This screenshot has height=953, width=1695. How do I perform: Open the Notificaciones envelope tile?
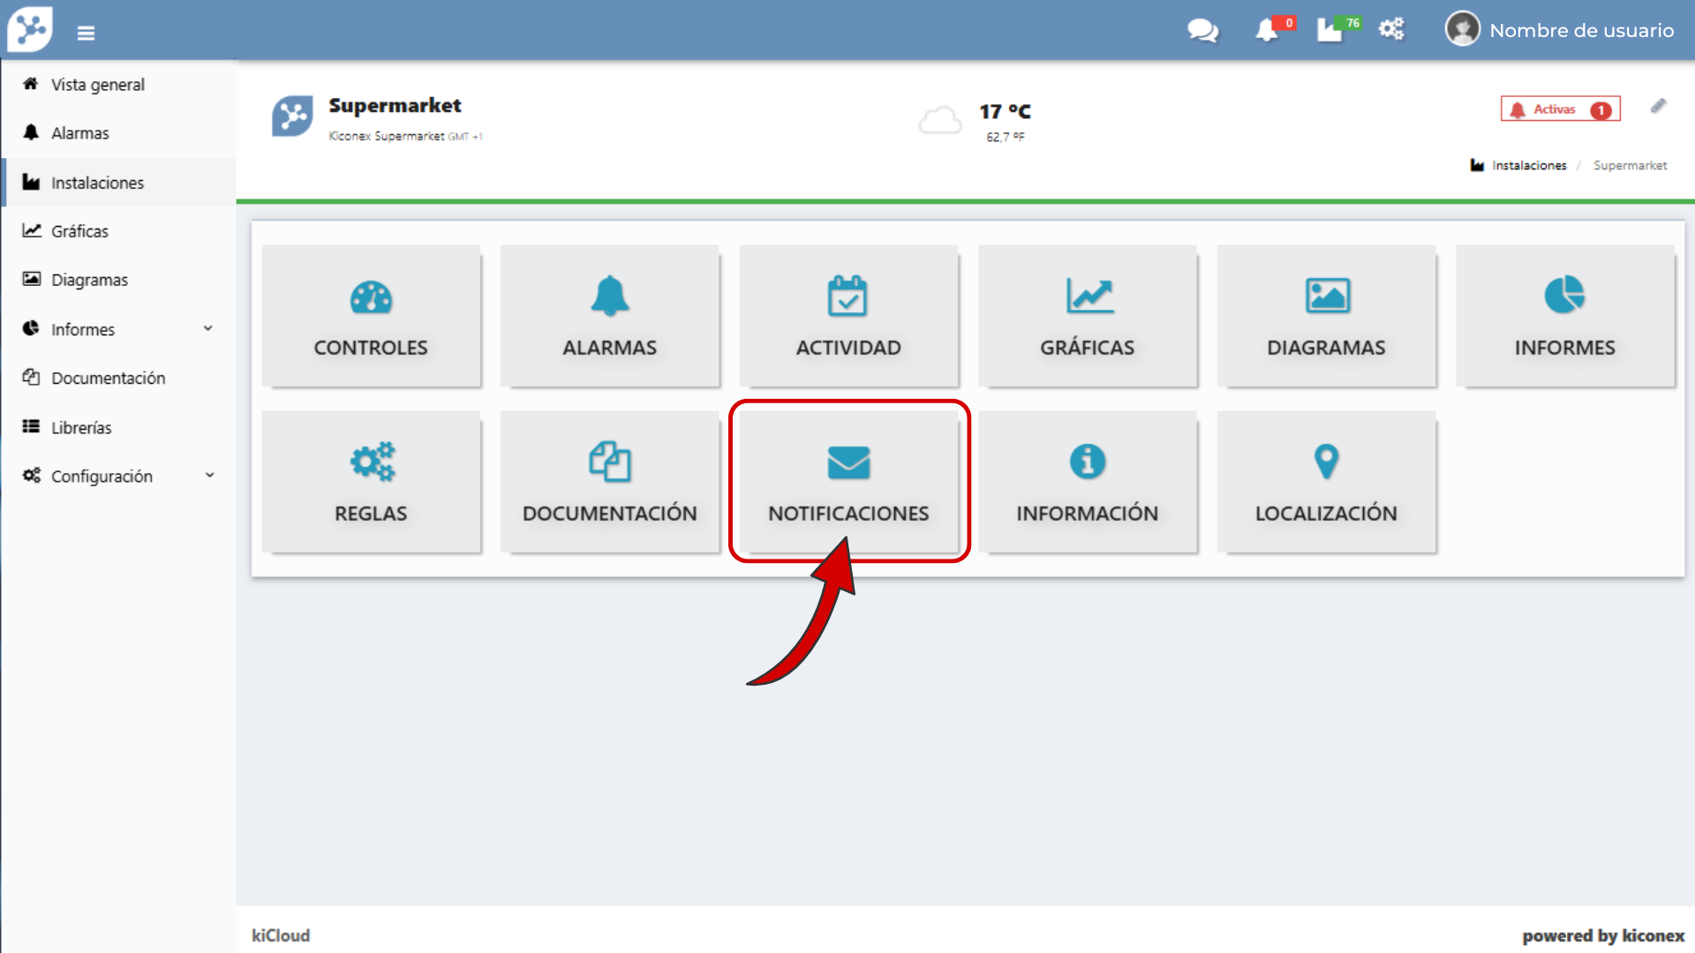(x=848, y=483)
